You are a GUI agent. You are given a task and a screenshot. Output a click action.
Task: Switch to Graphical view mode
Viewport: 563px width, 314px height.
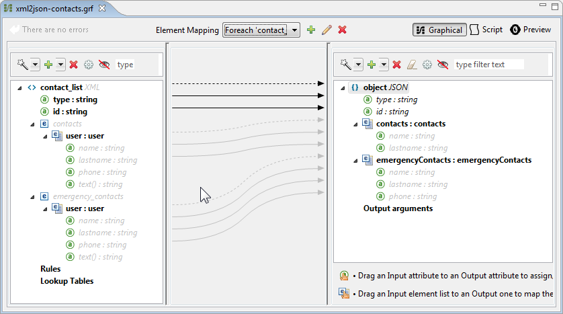click(439, 30)
